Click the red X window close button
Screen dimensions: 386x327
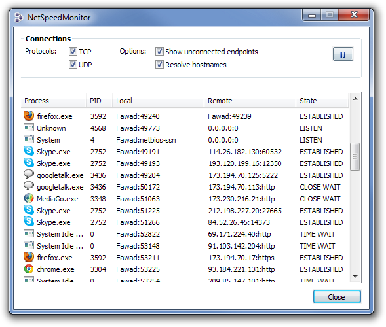click(354, 15)
